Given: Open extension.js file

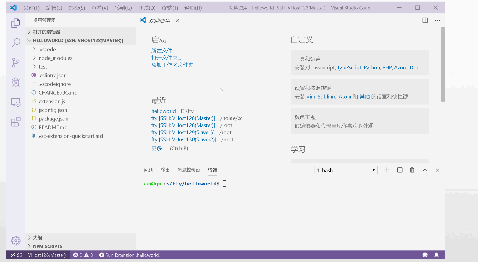Looking at the screenshot, I should click(81, 101).
